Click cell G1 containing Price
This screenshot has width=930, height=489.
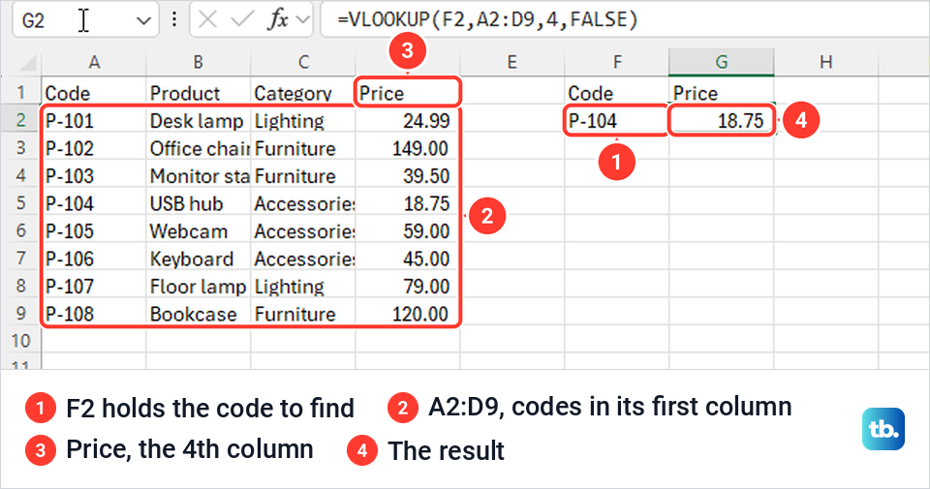point(721,92)
